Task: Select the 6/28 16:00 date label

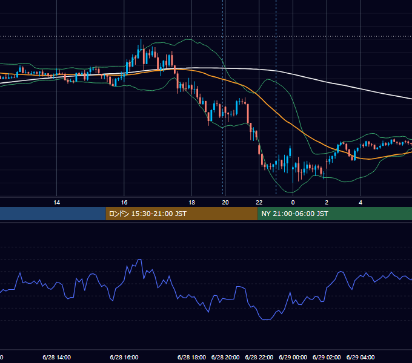Action: pos(124,357)
